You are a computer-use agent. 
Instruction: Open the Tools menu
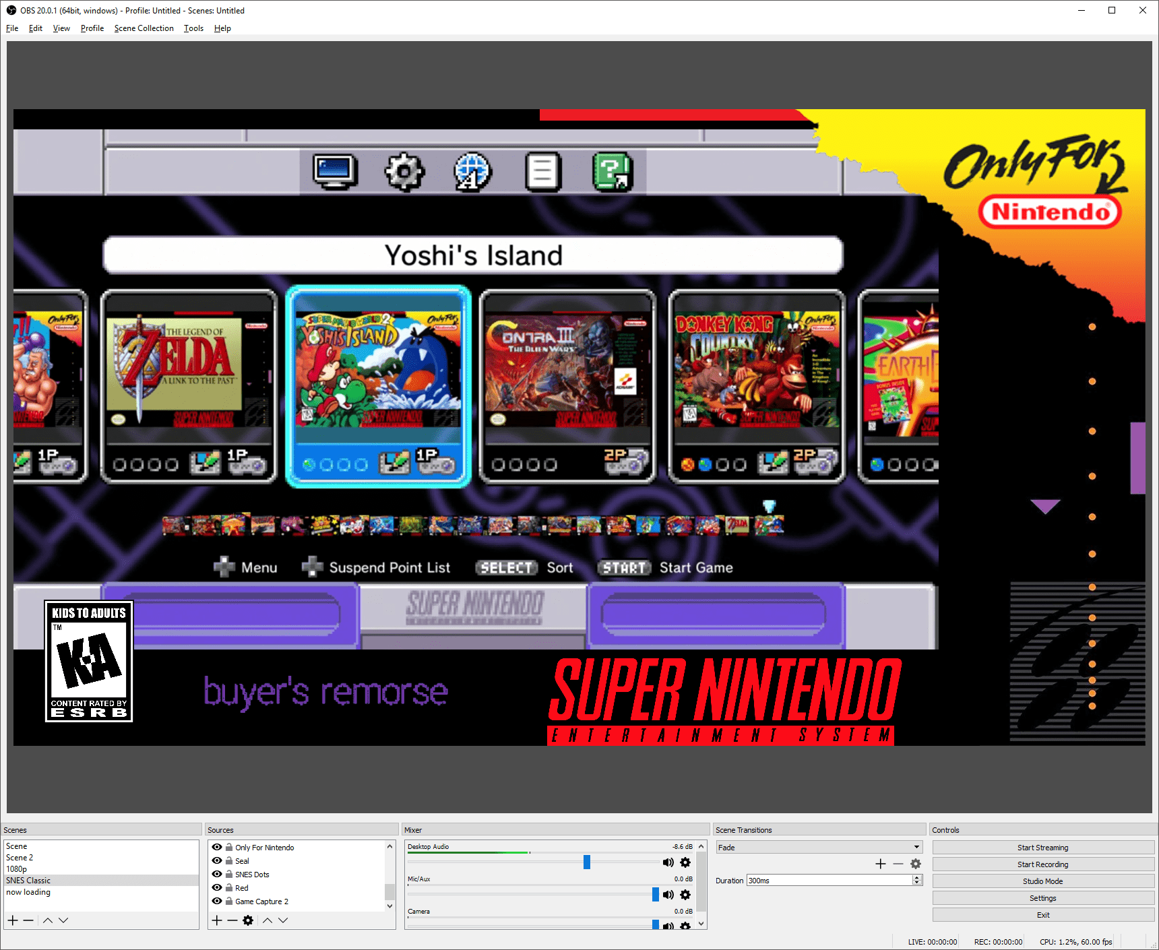coord(193,28)
